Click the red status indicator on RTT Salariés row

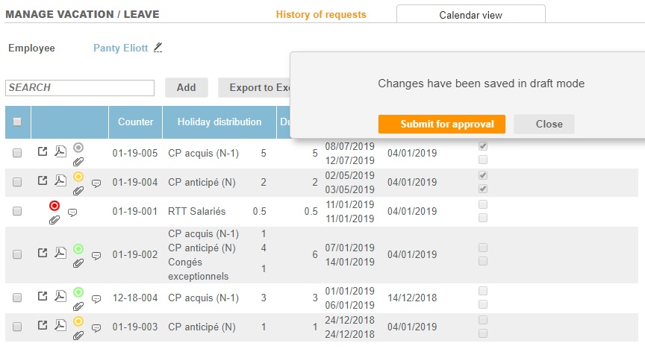(x=54, y=206)
